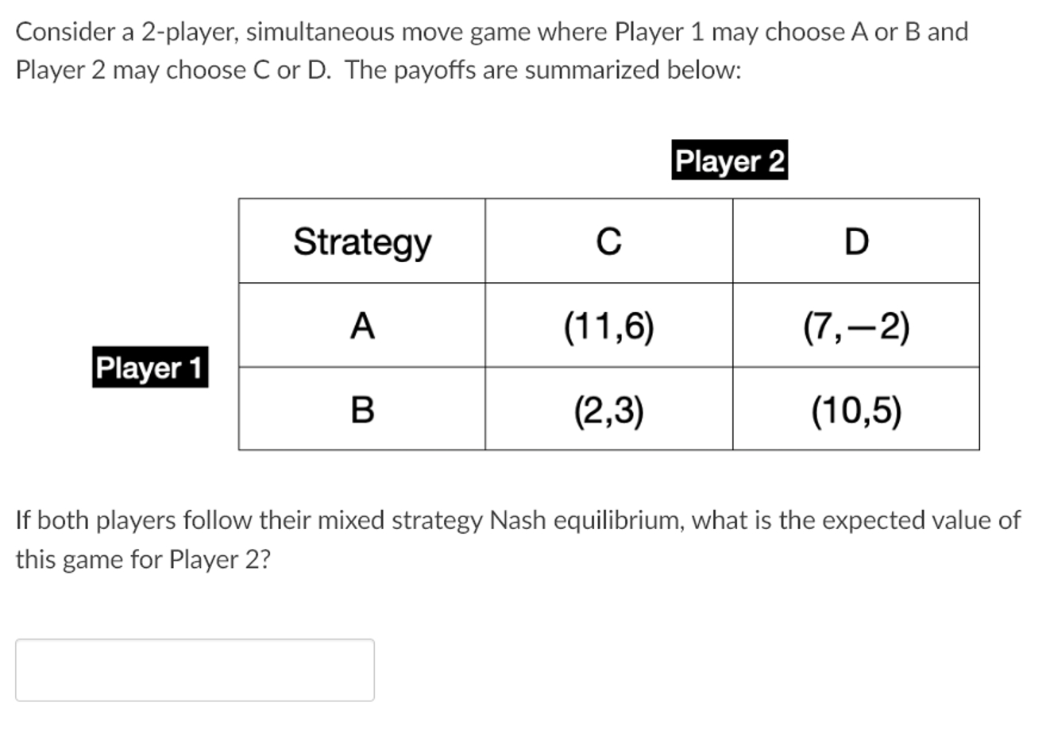The width and height of the screenshot is (1050, 749).
Task: Click the column header D
Action: (x=856, y=241)
